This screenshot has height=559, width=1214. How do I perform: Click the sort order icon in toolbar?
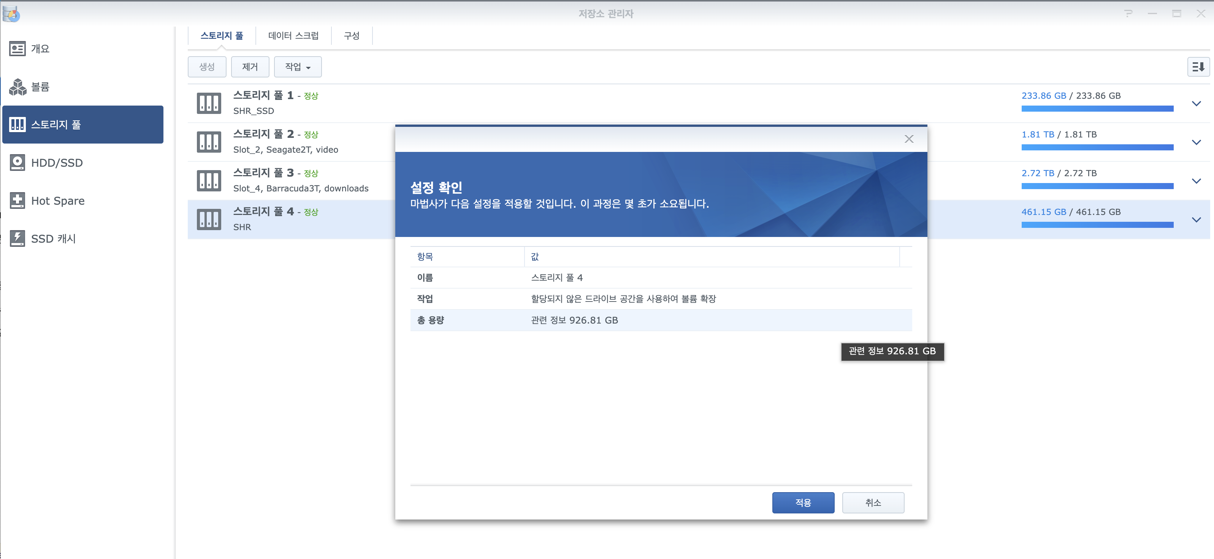pos(1198,67)
